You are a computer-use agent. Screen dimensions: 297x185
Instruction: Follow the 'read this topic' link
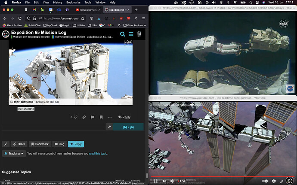(98, 153)
